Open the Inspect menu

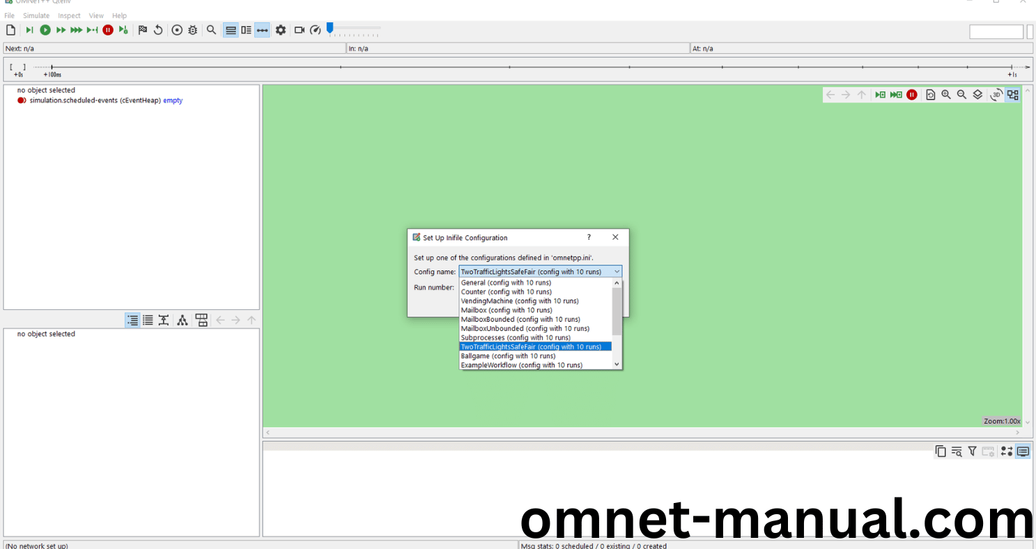[69, 15]
